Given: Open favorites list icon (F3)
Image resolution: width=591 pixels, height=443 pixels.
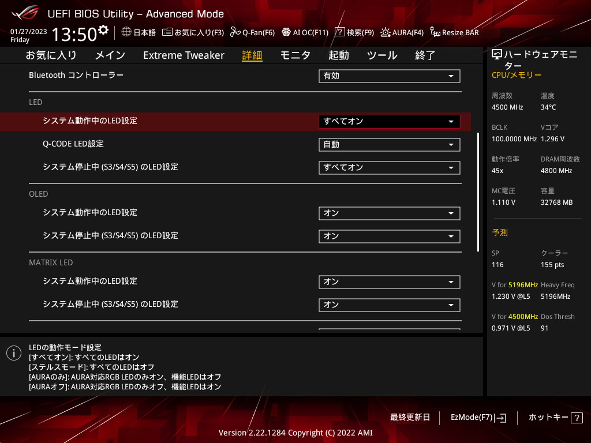Looking at the screenshot, I should (x=167, y=32).
